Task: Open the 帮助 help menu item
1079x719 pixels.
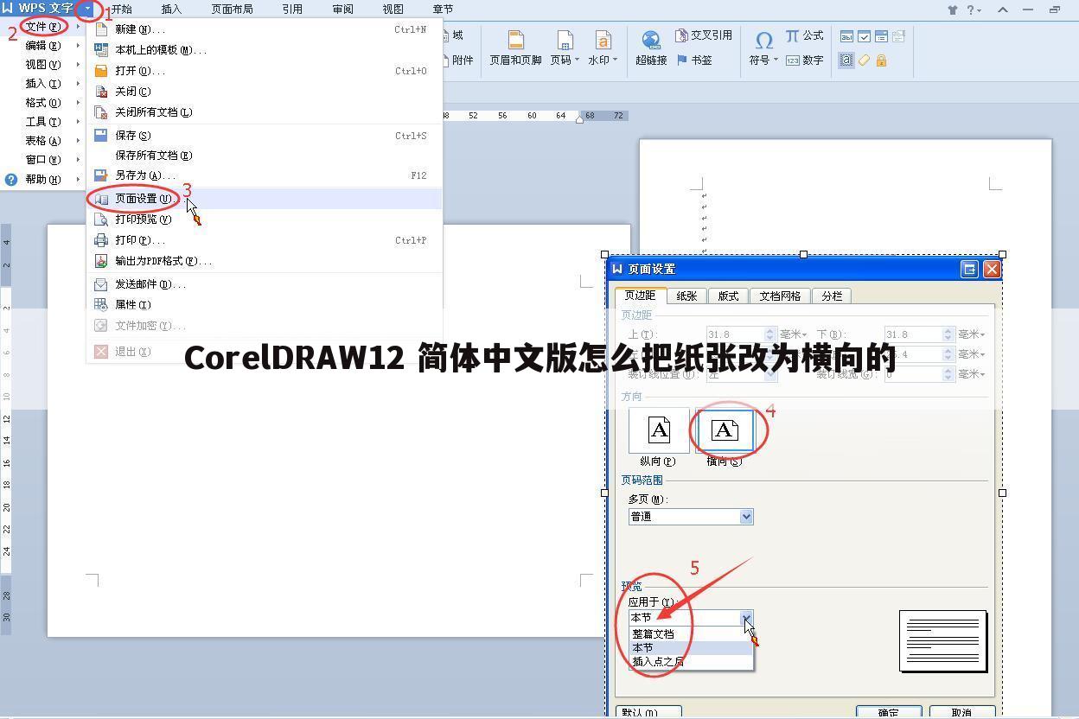Action: [x=42, y=180]
